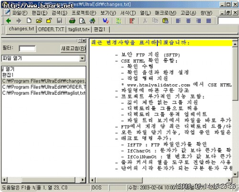
Task: Click editor horizontal scrollbar left arrow
Action: 92,180
